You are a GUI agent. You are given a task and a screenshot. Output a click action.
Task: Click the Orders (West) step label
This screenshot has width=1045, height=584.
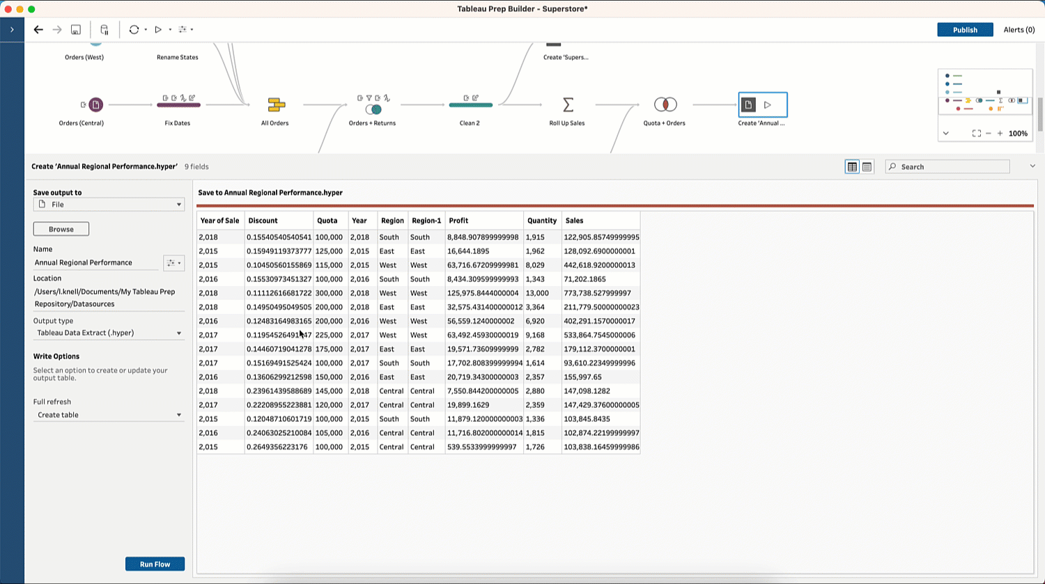[84, 57]
